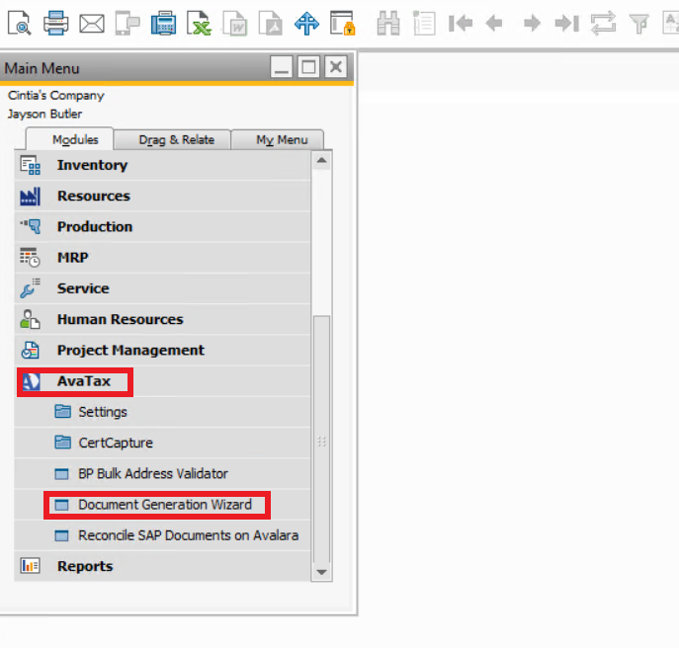The image size is (679, 648).
Task: Click the Lock Screen toolbar icon
Action: (343, 24)
